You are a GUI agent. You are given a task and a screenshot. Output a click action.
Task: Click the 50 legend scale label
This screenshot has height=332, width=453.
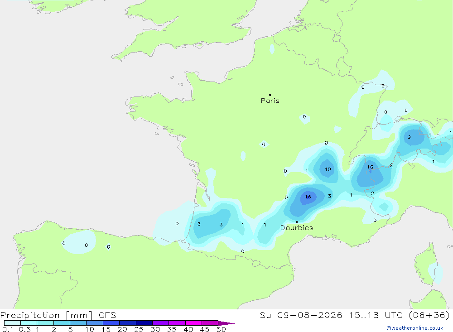coord(221,329)
